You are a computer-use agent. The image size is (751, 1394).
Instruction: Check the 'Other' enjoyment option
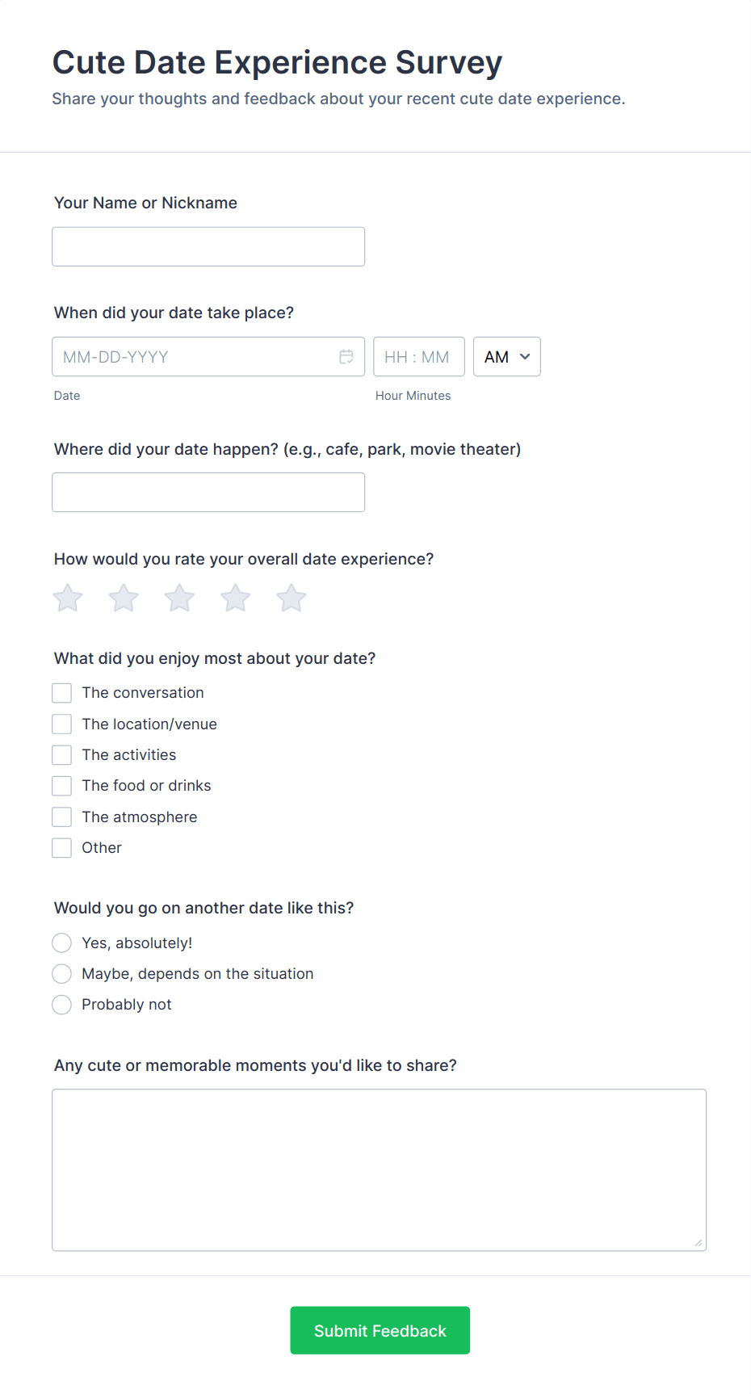pyautogui.click(x=61, y=847)
